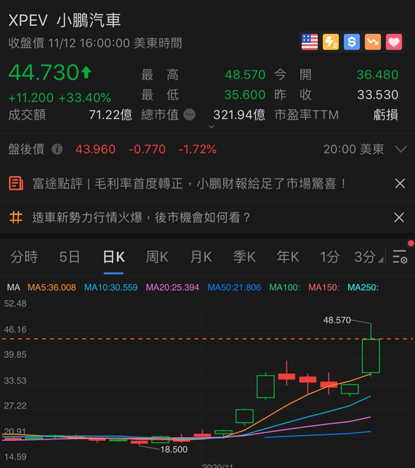The image size is (415, 468).
Task: Switch to the 分時 chart tab
Action: 24,256
